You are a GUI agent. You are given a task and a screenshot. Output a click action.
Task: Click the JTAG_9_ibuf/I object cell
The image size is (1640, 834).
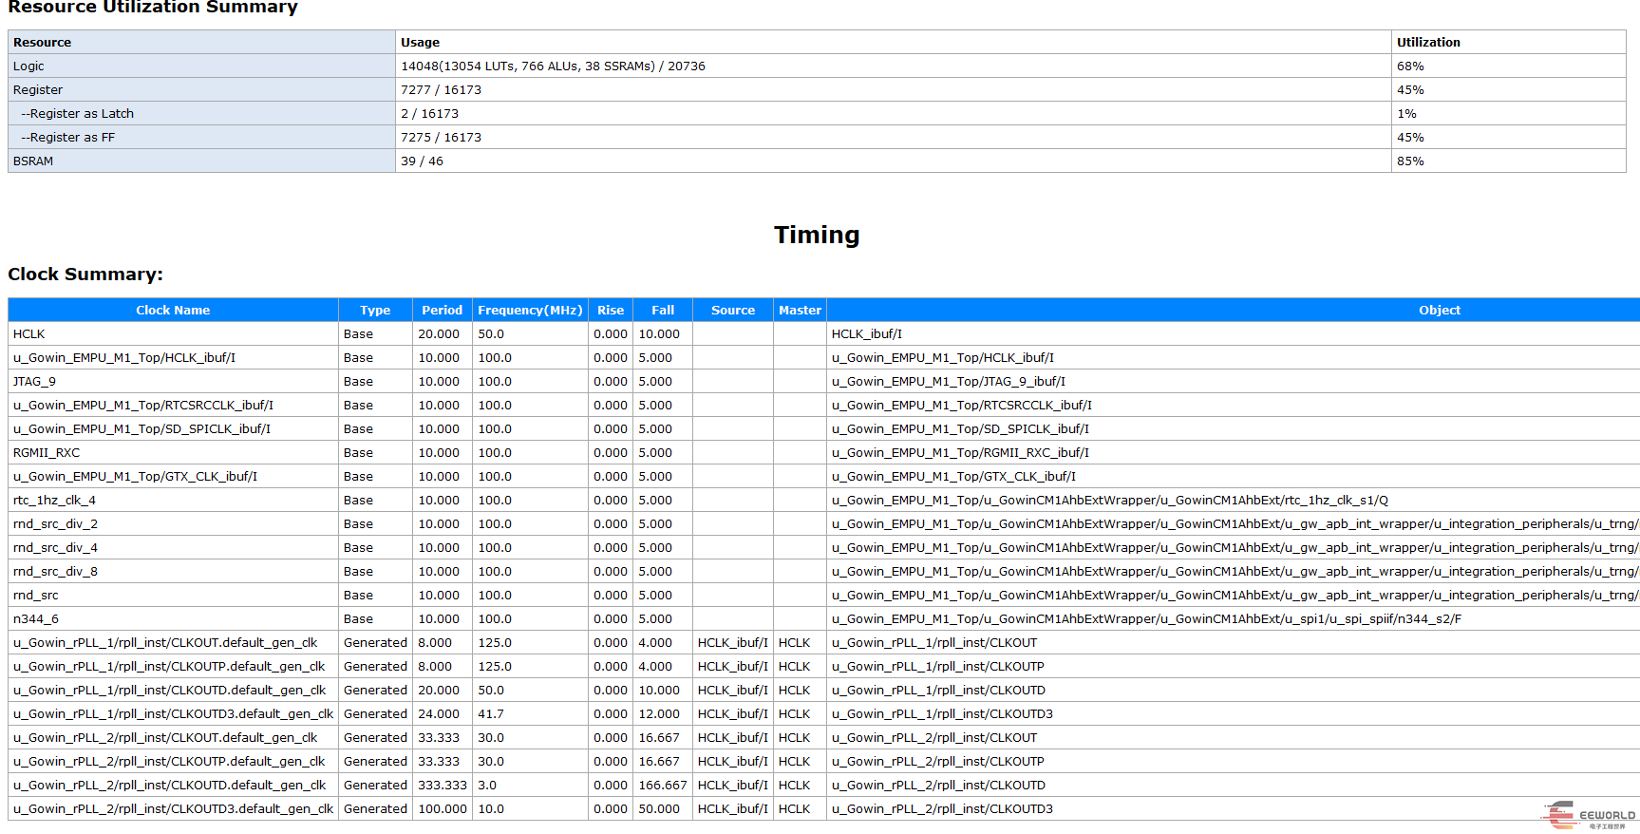[x=1233, y=381]
